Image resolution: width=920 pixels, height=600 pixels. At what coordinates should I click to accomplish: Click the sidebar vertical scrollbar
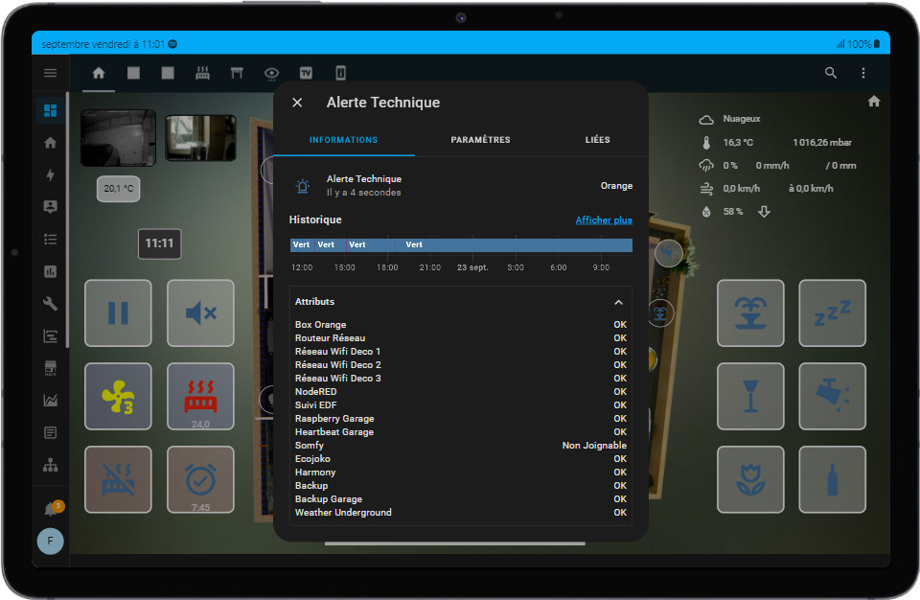click(x=67, y=220)
